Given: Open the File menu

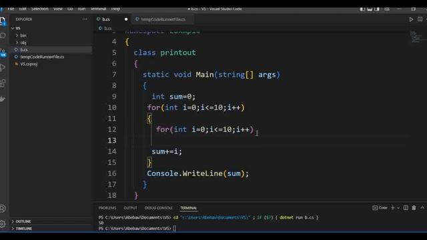Looking at the screenshot, I should coord(11,9).
